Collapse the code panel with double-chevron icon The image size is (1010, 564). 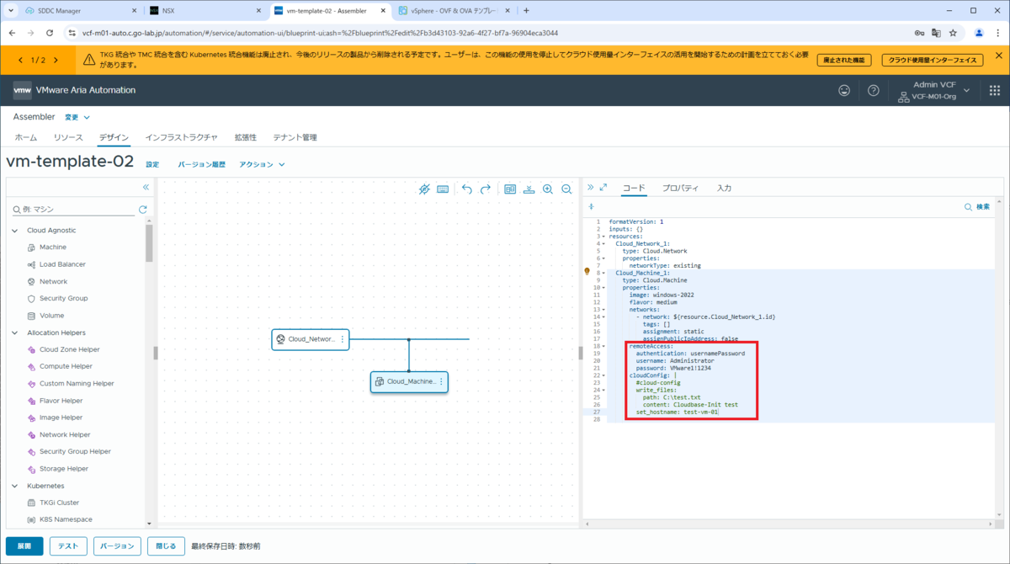coord(590,188)
